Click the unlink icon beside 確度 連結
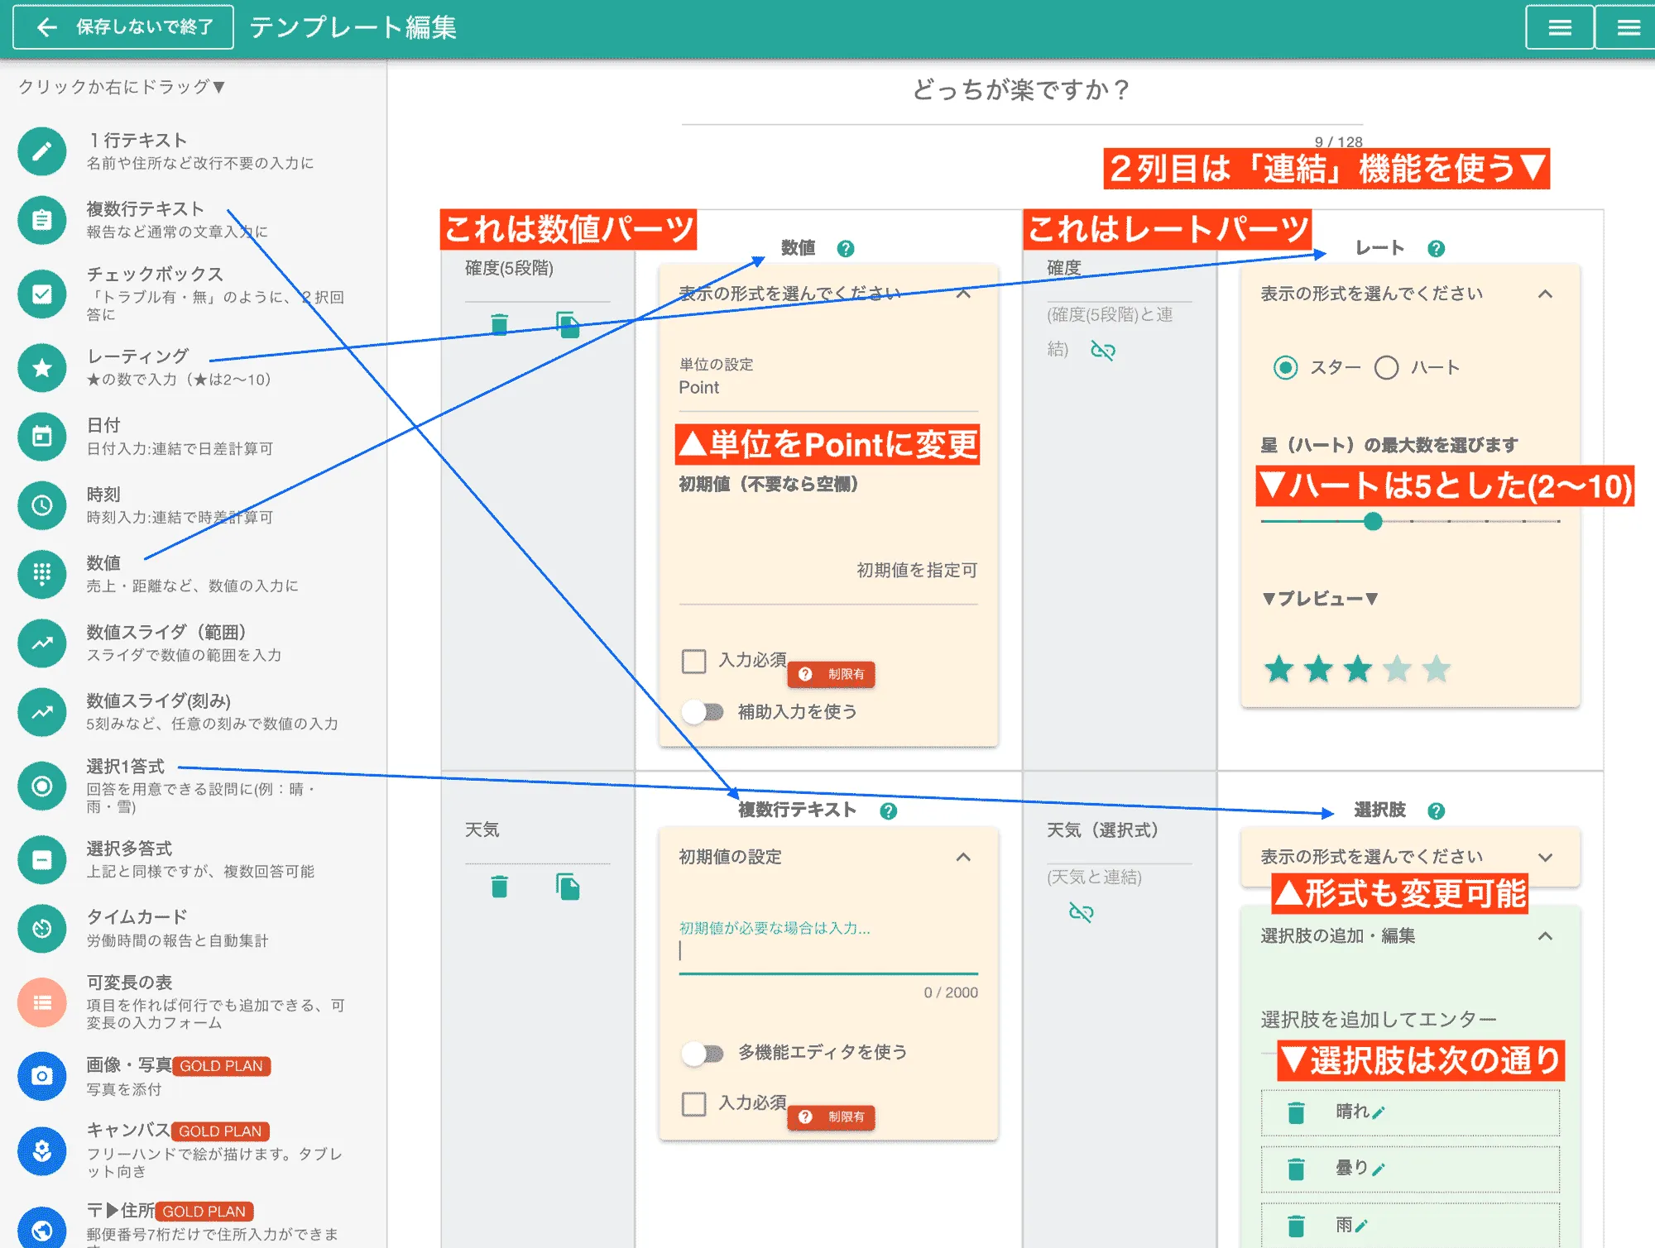The image size is (1655, 1248). point(1103,351)
